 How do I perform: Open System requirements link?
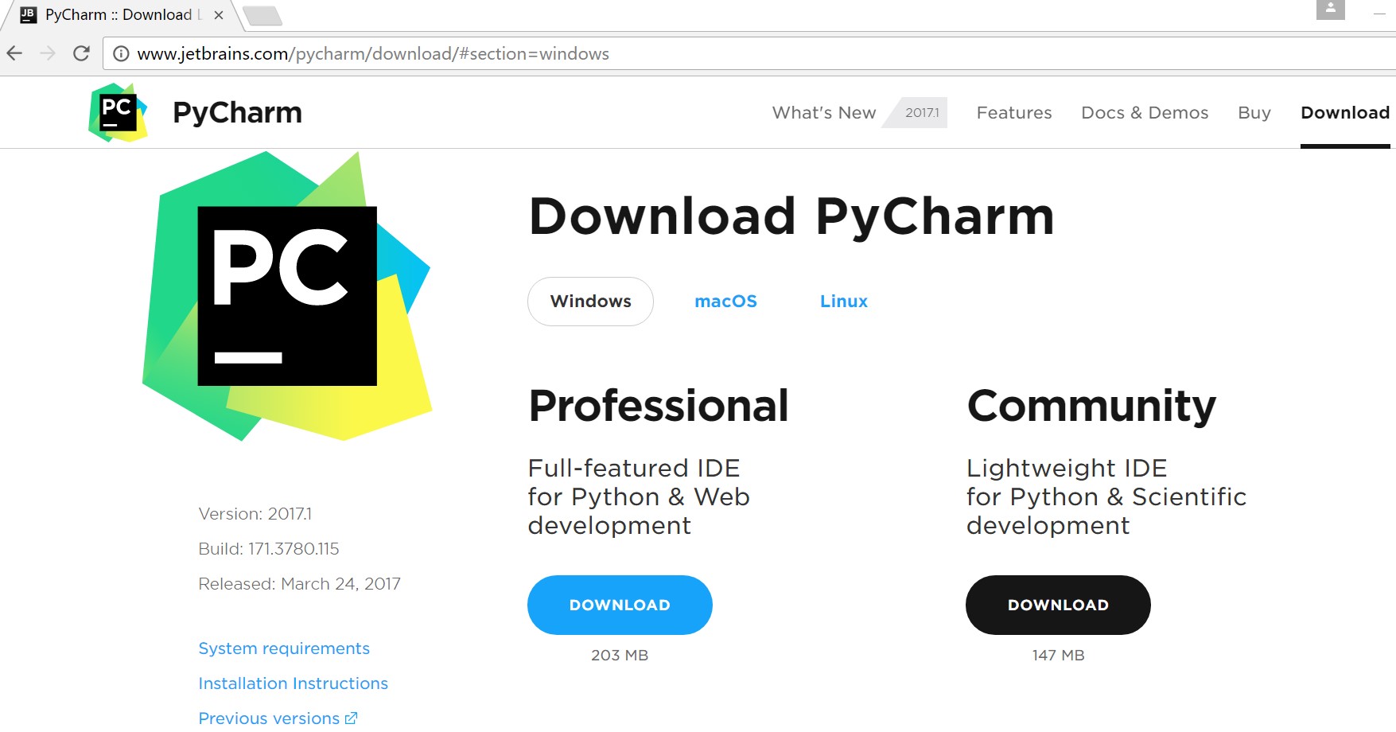284,648
